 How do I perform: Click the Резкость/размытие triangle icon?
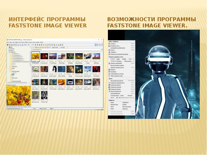click(x=109, y=91)
